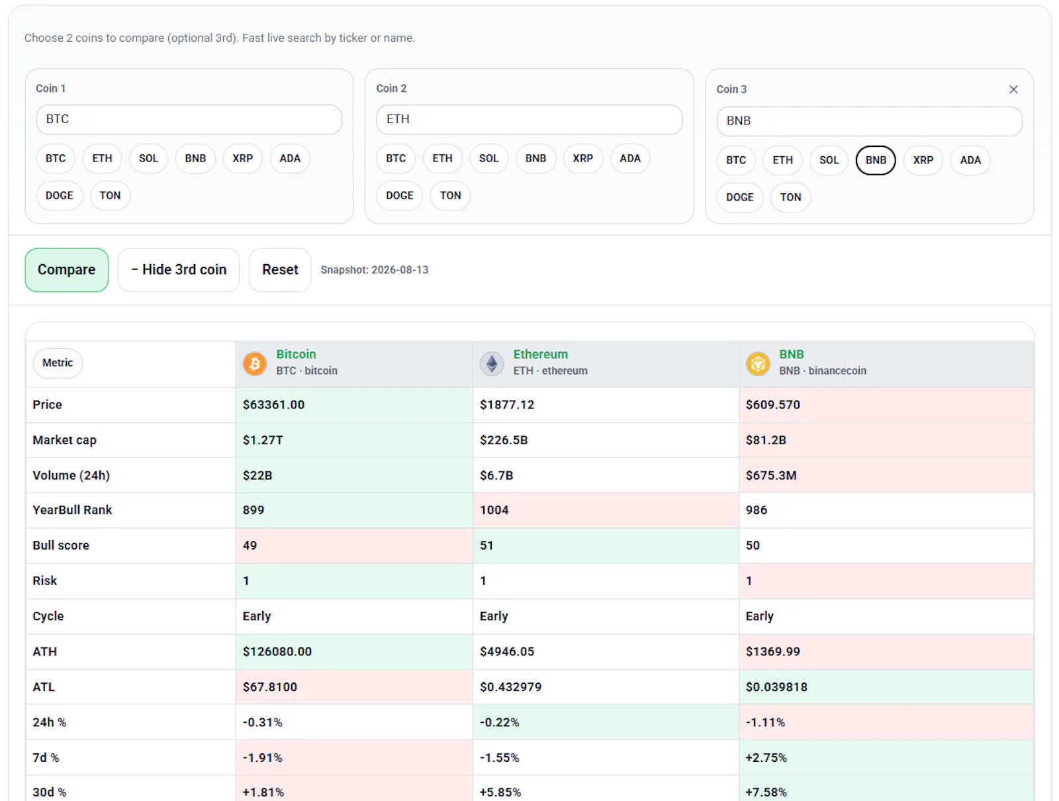Select XRP chip in Coin 2
The width and height of the screenshot is (1059, 801).
583,159
